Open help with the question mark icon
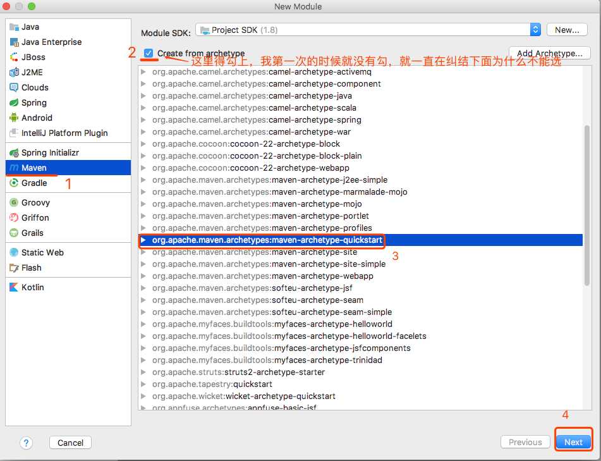This screenshot has height=461, width=601. (x=26, y=443)
